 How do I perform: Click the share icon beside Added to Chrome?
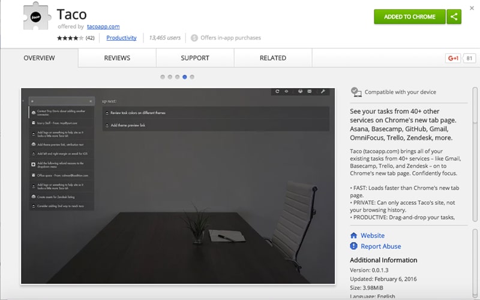point(454,17)
